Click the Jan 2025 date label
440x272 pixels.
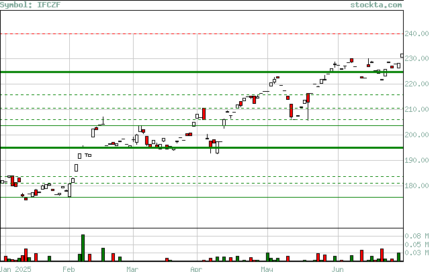click(x=15, y=269)
